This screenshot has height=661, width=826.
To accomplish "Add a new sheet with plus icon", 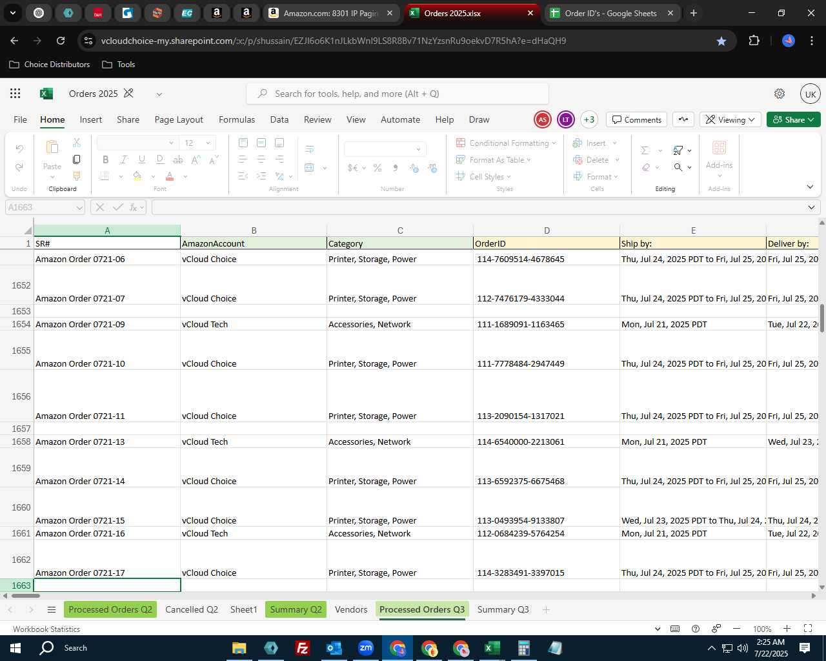I will tap(546, 609).
